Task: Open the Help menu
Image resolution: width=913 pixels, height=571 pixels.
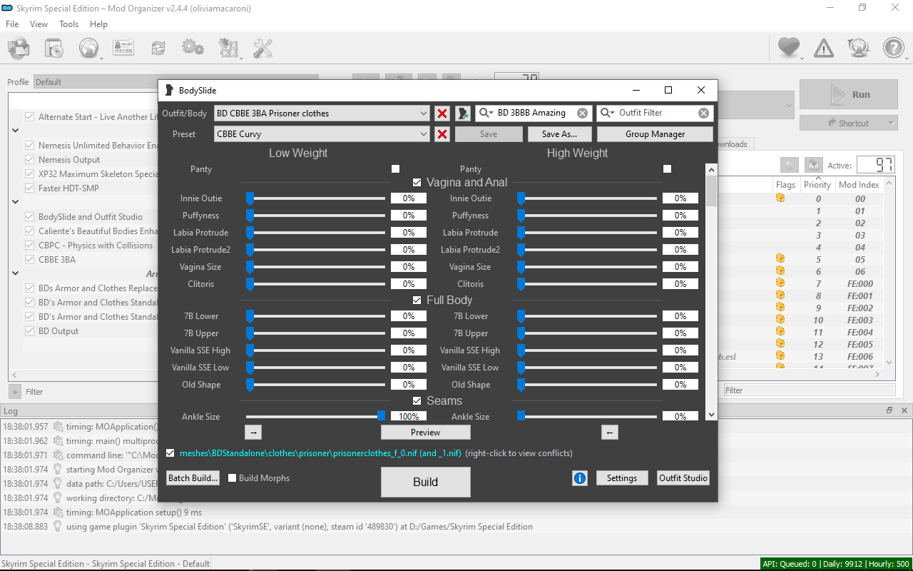Action: click(x=99, y=24)
